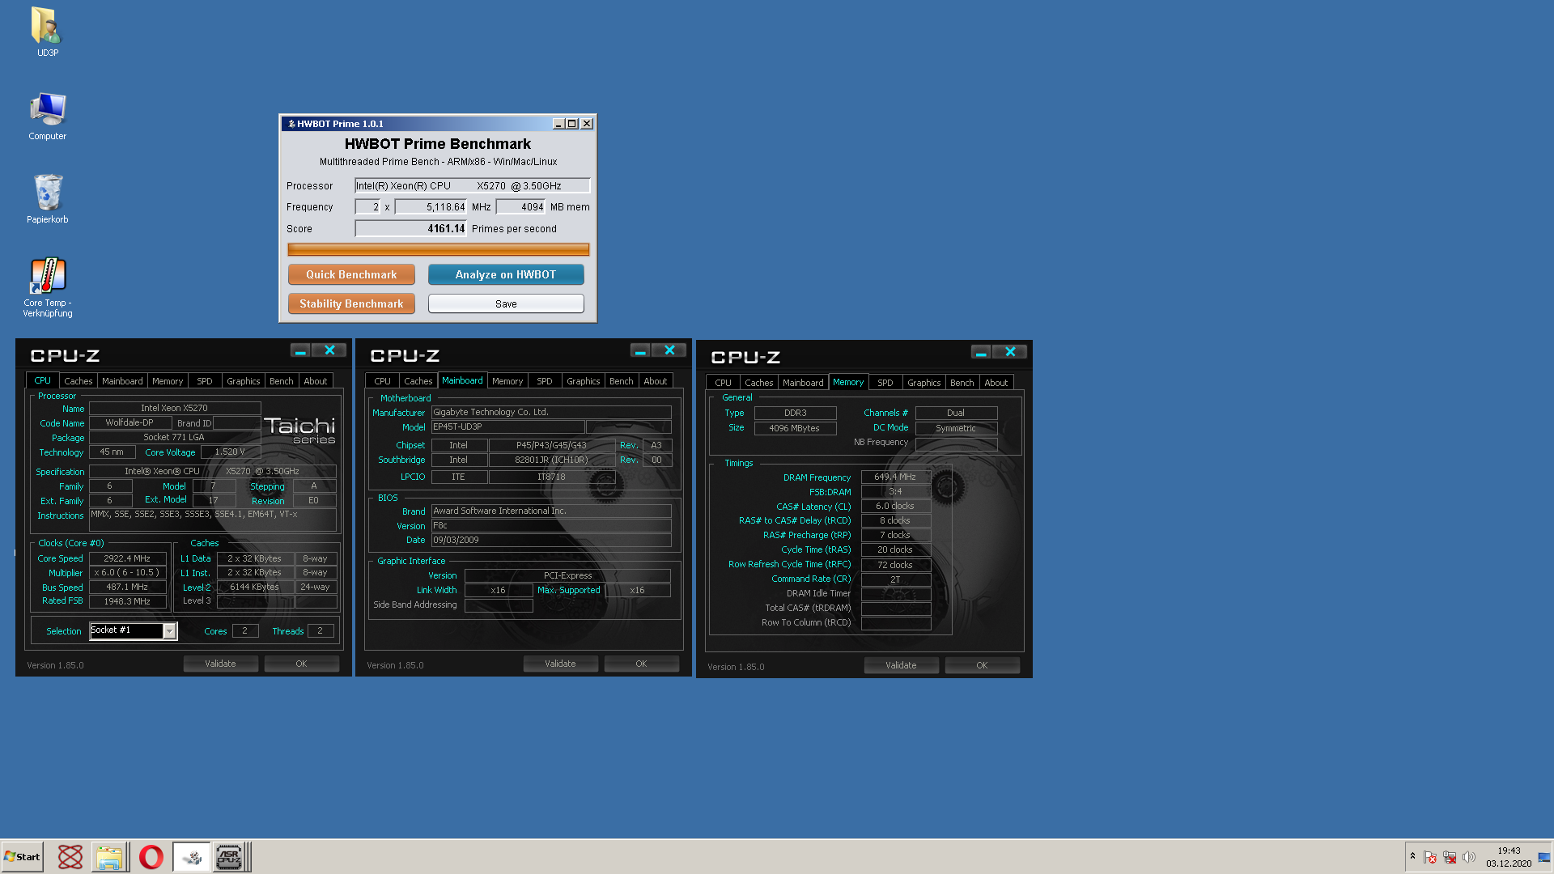Click Validate in the right CPU-Z window
Screen dimensions: 1554x874
coord(901,665)
